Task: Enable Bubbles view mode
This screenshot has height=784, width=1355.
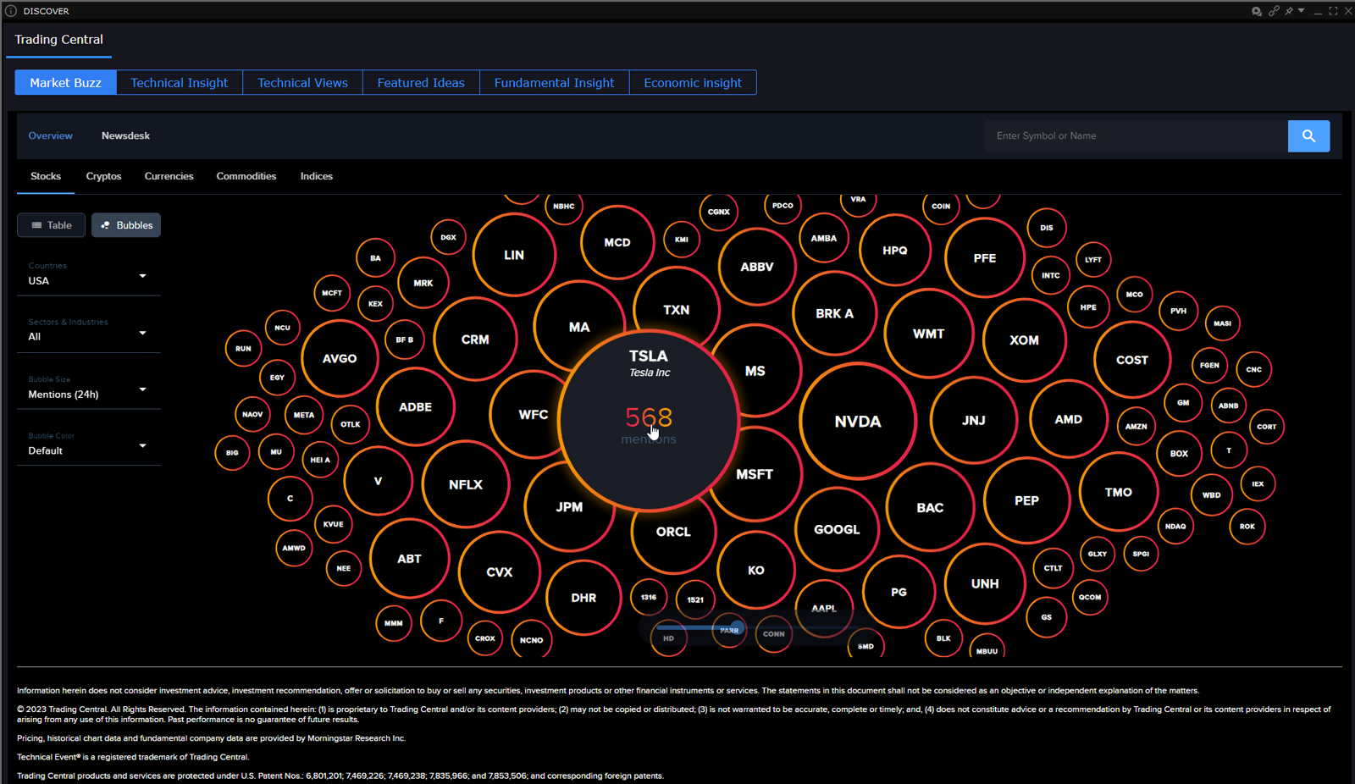Action: tap(125, 225)
